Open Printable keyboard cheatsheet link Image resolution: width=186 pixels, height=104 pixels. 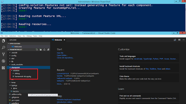click(x=69, y=100)
